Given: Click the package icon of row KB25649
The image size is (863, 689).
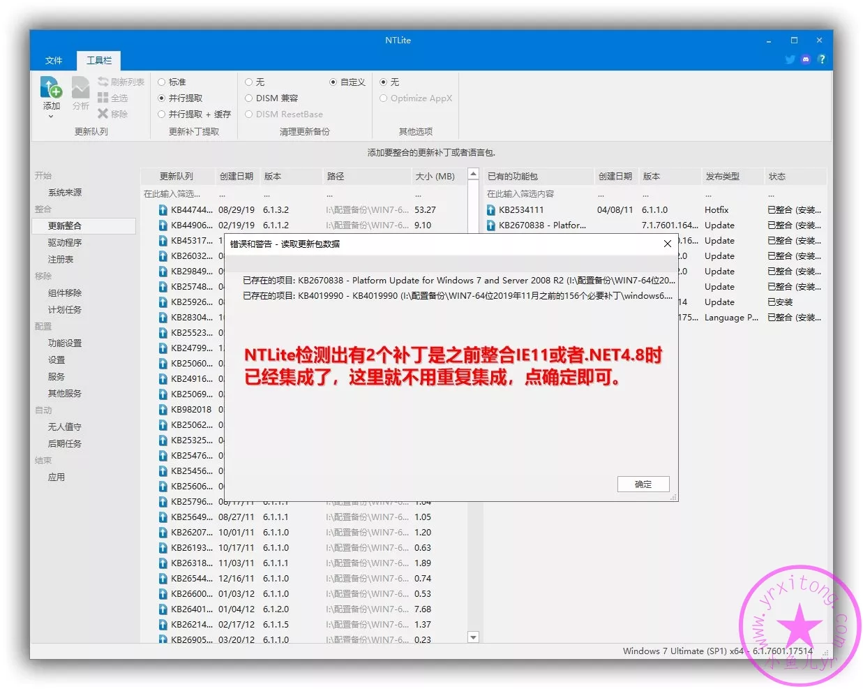Looking at the screenshot, I should point(163,517).
